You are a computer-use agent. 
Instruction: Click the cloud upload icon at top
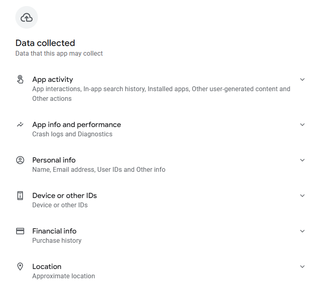[27, 17]
